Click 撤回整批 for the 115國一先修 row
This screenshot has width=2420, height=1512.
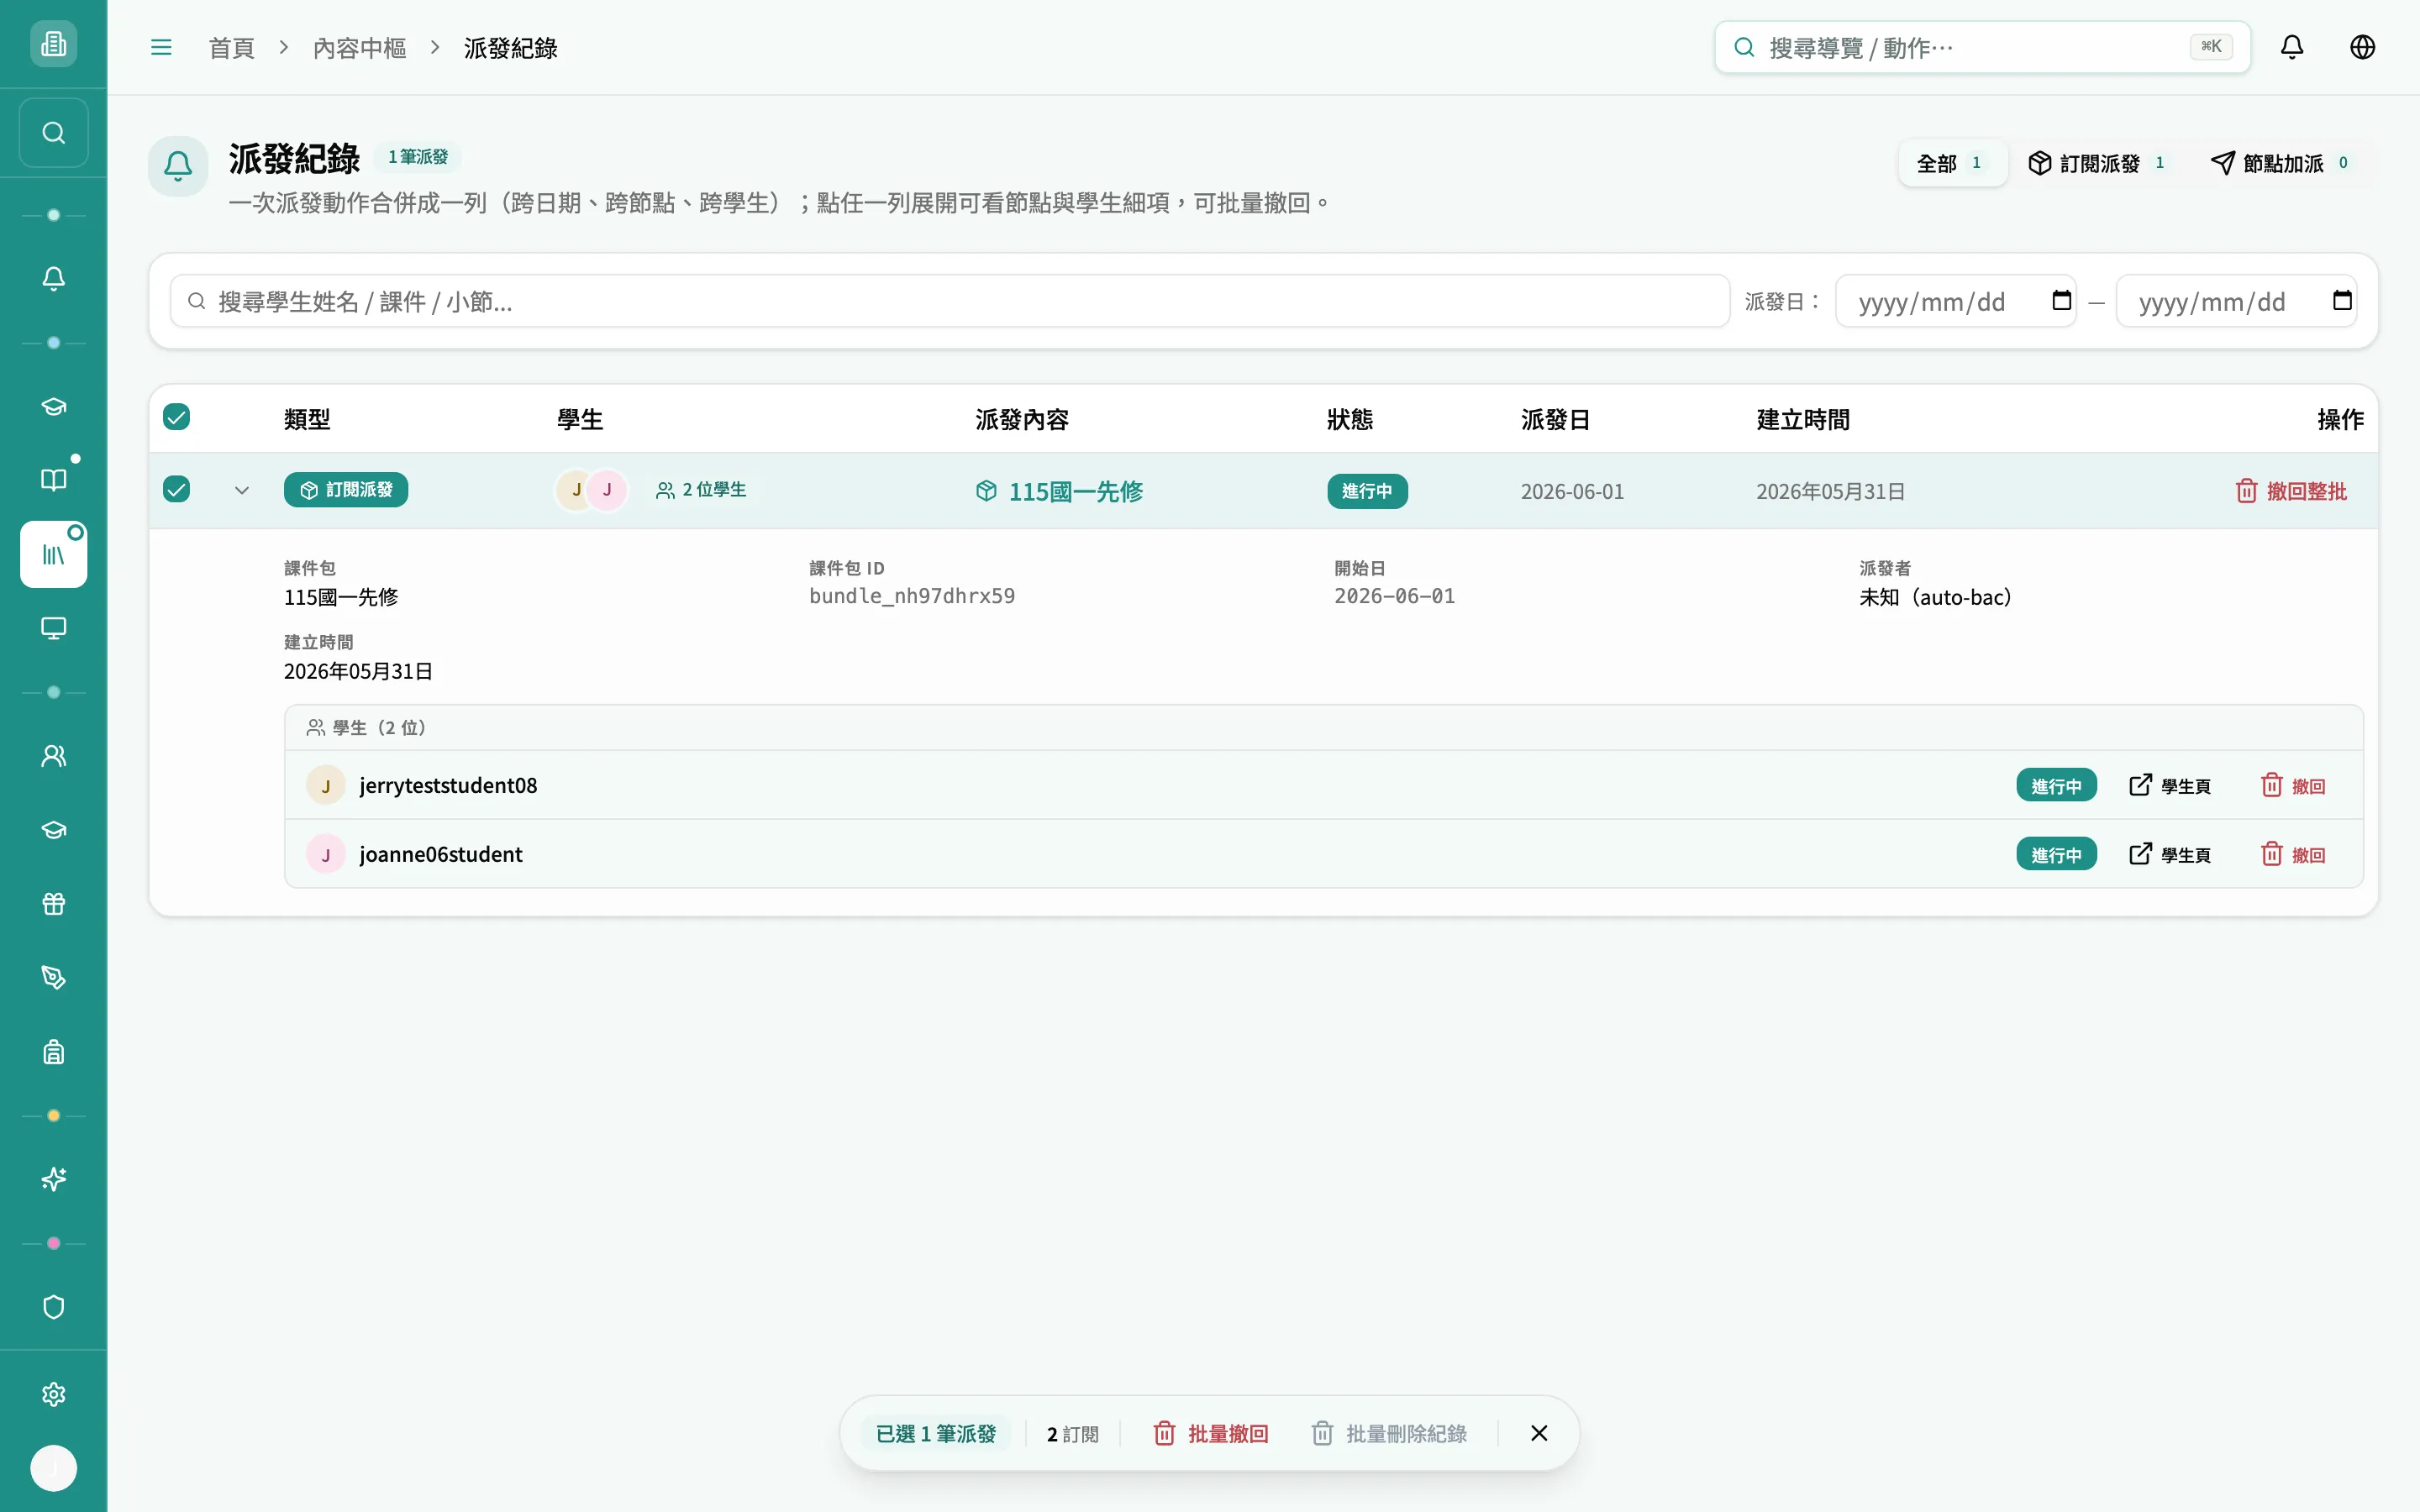point(2291,491)
